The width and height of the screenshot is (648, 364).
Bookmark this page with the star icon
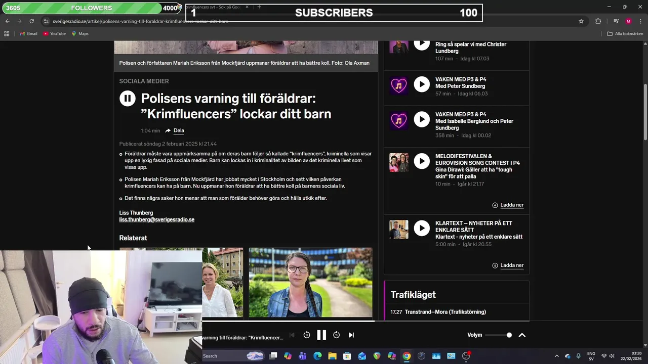[x=581, y=21]
